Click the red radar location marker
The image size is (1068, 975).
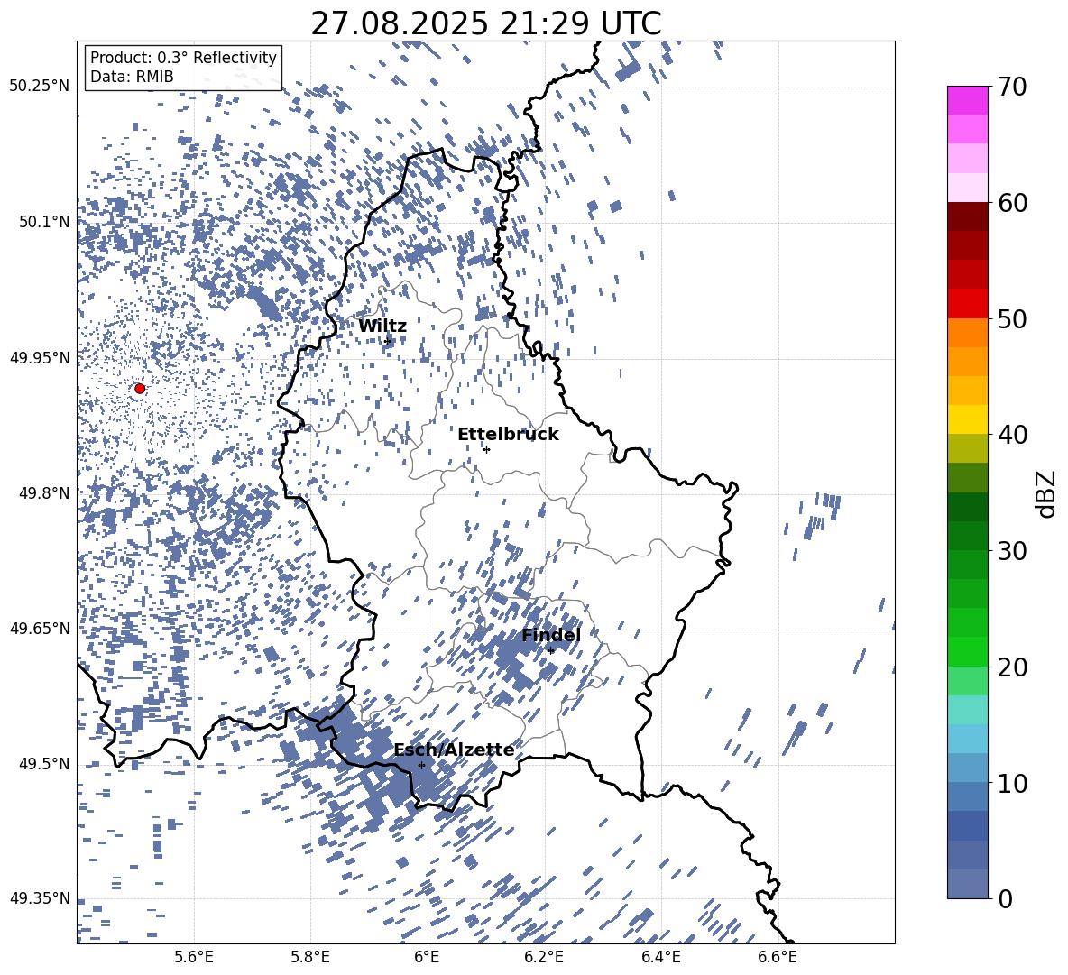pyautogui.click(x=140, y=389)
